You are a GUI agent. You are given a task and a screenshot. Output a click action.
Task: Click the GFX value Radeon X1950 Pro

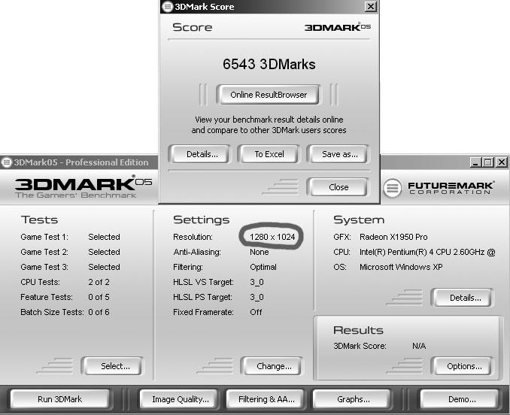393,237
